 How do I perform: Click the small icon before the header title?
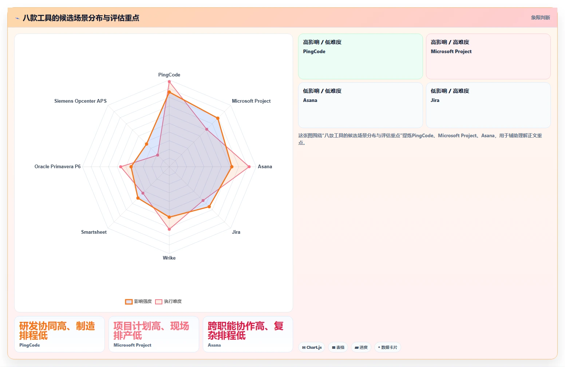click(17, 18)
